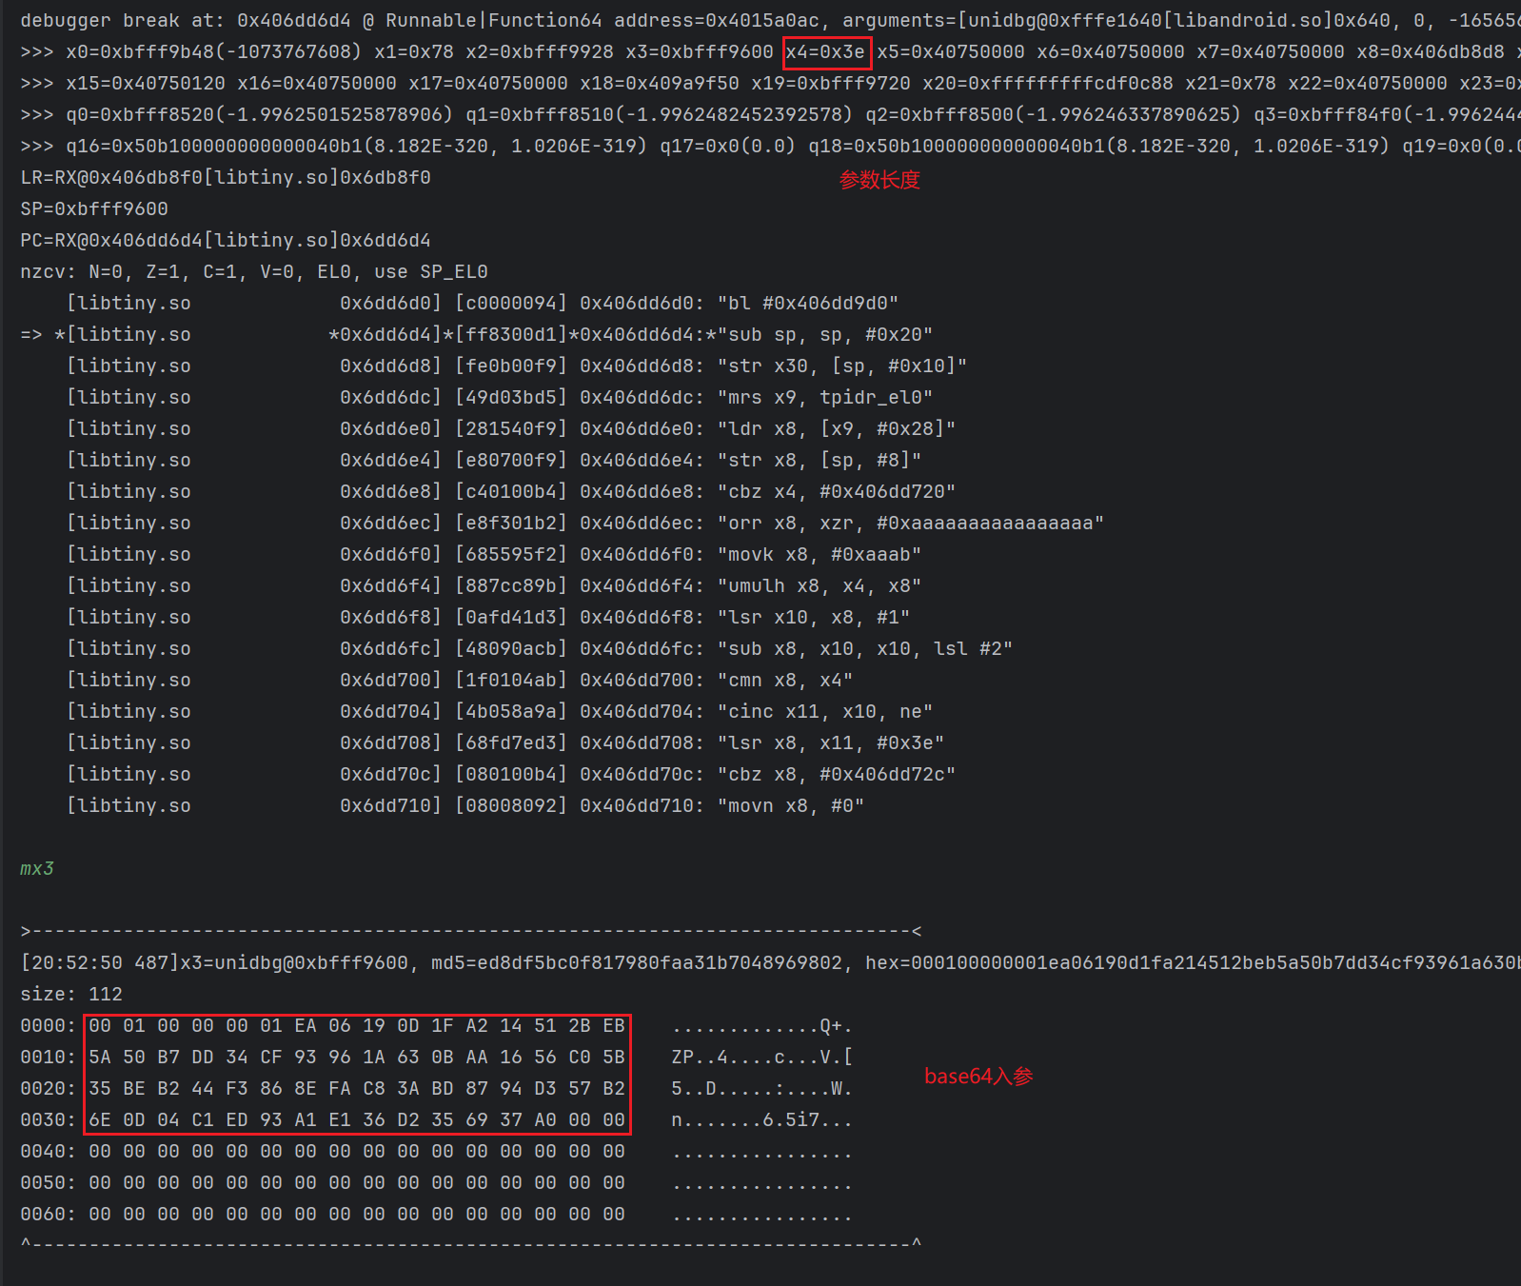Image resolution: width=1521 pixels, height=1286 pixels.
Task: Click the [c0000094] opcode bytes
Action: click(511, 303)
